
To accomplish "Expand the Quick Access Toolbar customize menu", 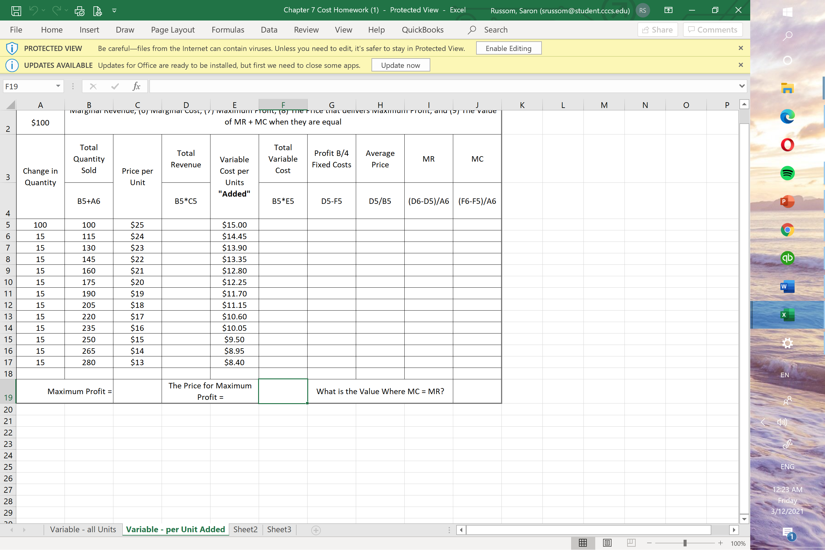I will [114, 11].
